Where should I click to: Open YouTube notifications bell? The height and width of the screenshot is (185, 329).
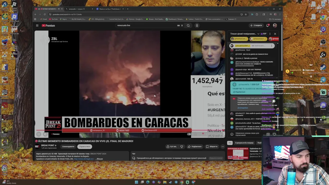(x=268, y=25)
